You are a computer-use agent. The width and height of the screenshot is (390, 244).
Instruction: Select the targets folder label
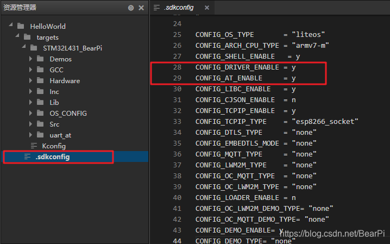(47, 37)
